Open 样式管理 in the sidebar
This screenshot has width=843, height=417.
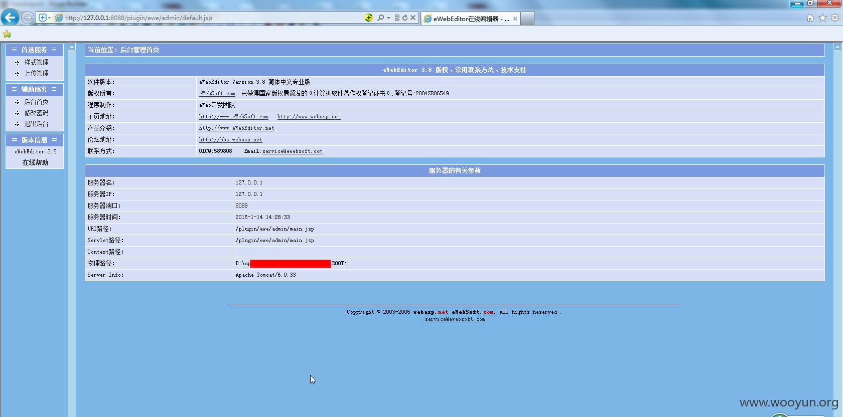point(37,62)
